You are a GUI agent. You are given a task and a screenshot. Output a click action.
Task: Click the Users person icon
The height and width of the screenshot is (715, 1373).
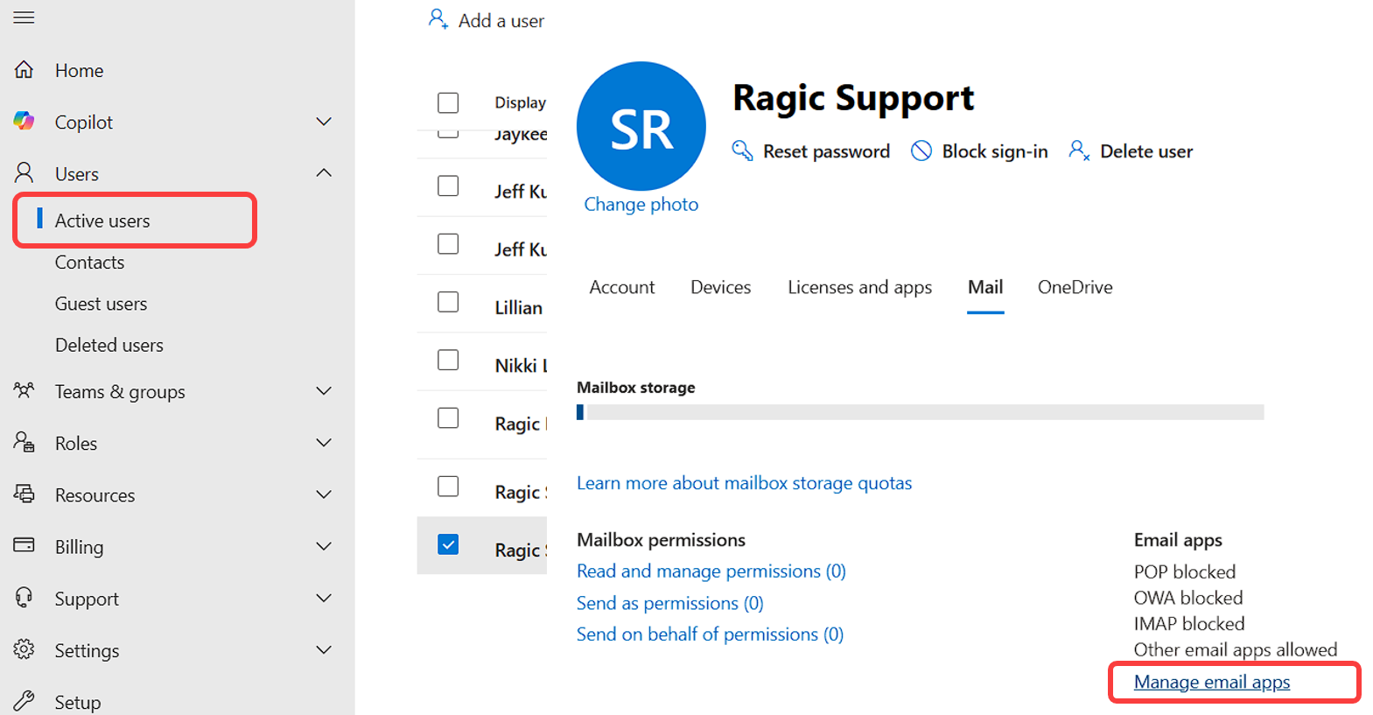[25, 173]
